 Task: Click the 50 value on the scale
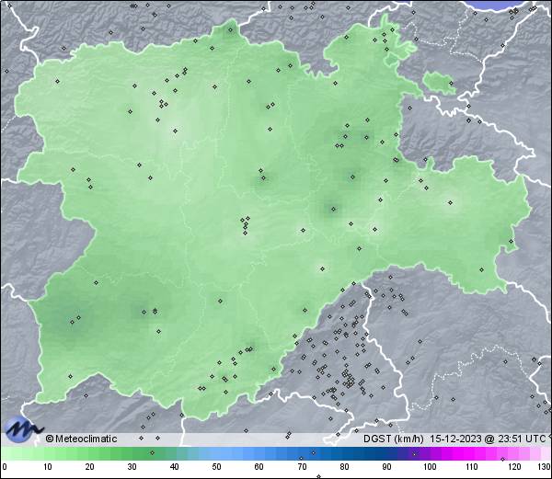click(x=216, y=467)
